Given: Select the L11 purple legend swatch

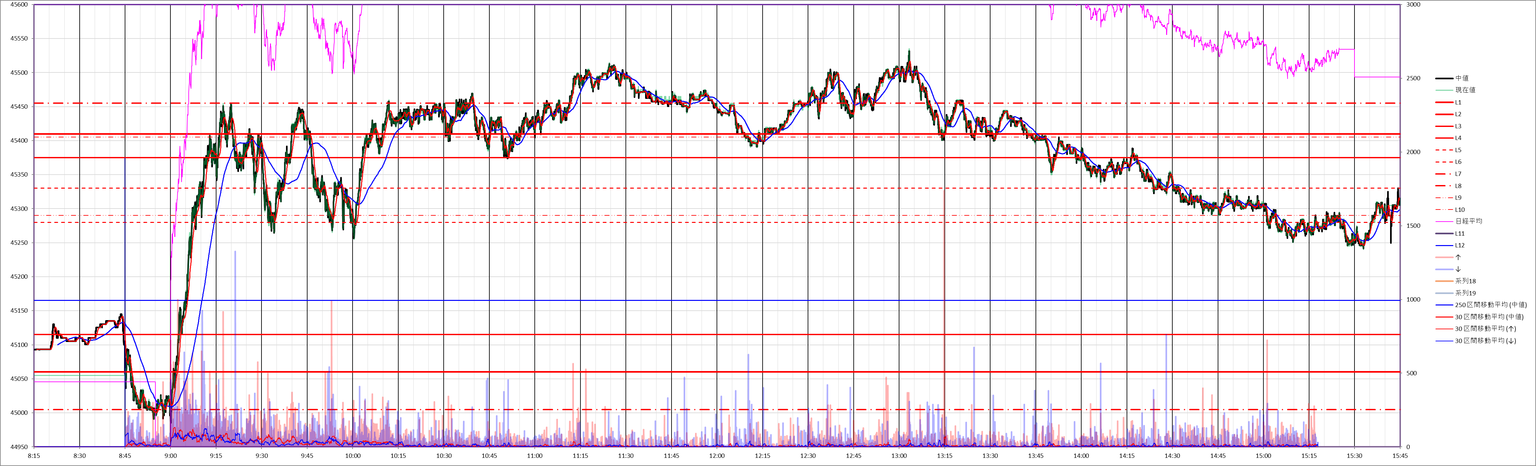Looking at the screenshot, I should point(1444,234).
